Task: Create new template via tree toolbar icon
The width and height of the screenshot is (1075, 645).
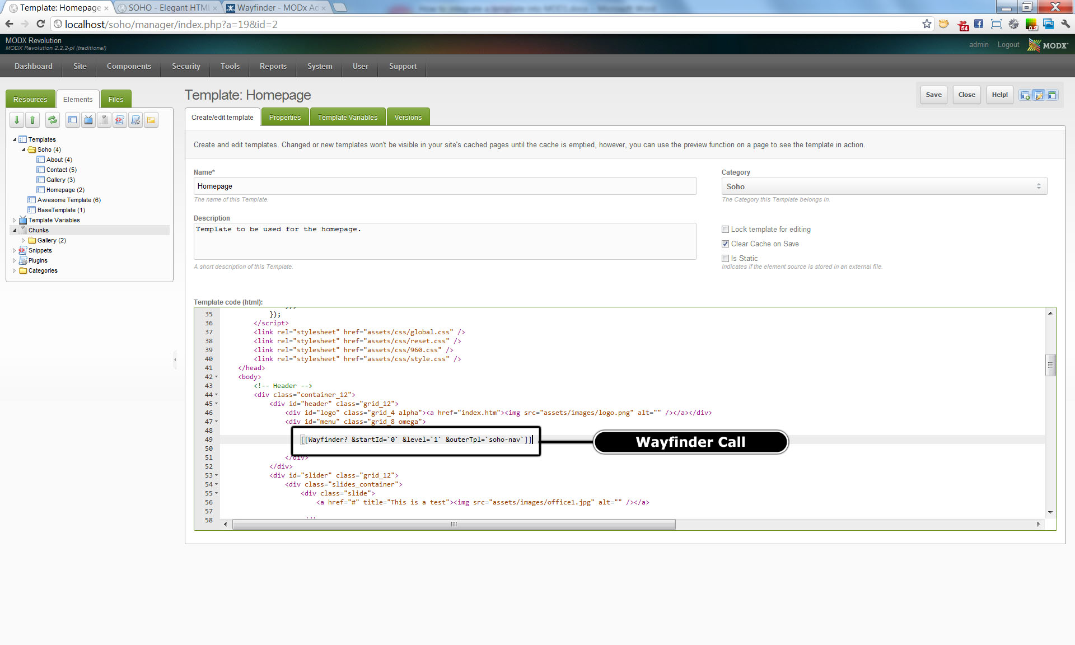Action: click(x=73, y=120)
